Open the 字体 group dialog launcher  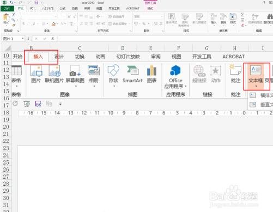76,31
